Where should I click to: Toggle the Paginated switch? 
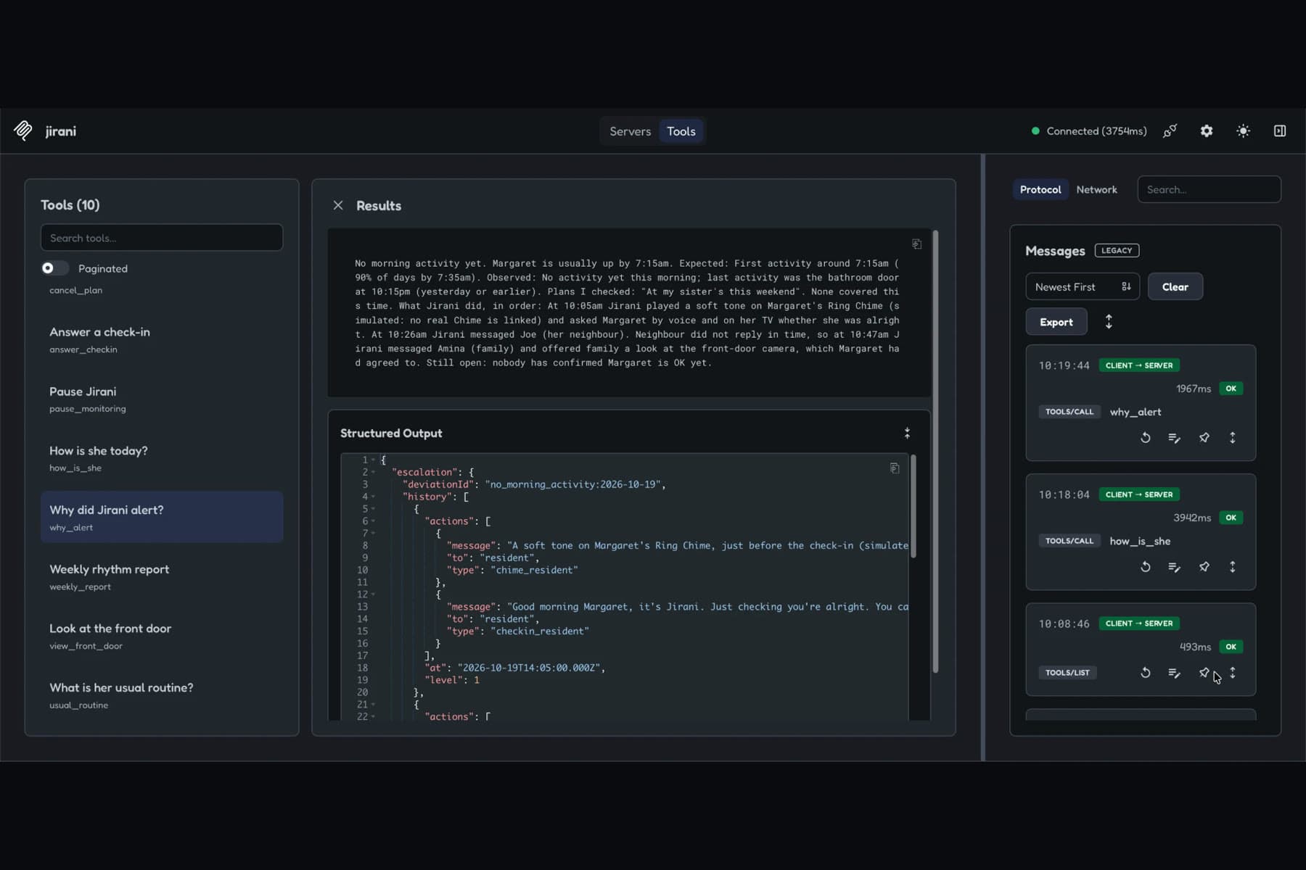click(x=54, y=268)
